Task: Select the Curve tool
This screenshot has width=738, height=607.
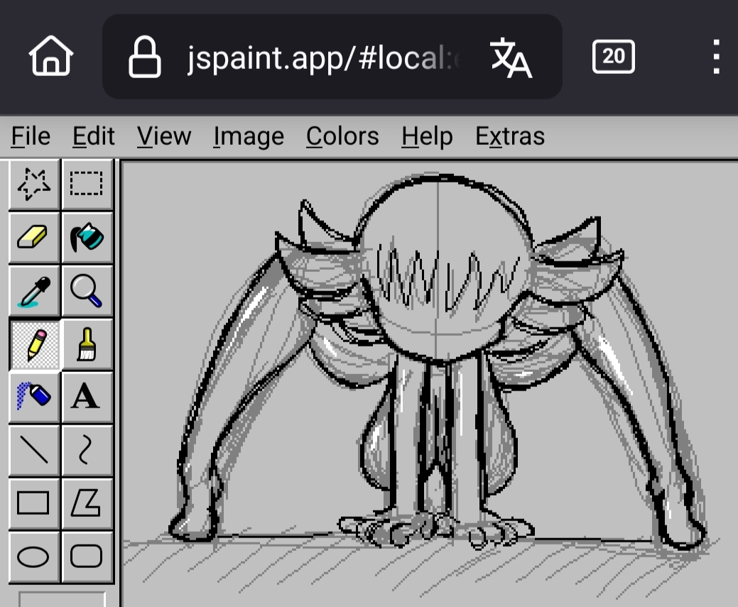Action: point(87,450)
